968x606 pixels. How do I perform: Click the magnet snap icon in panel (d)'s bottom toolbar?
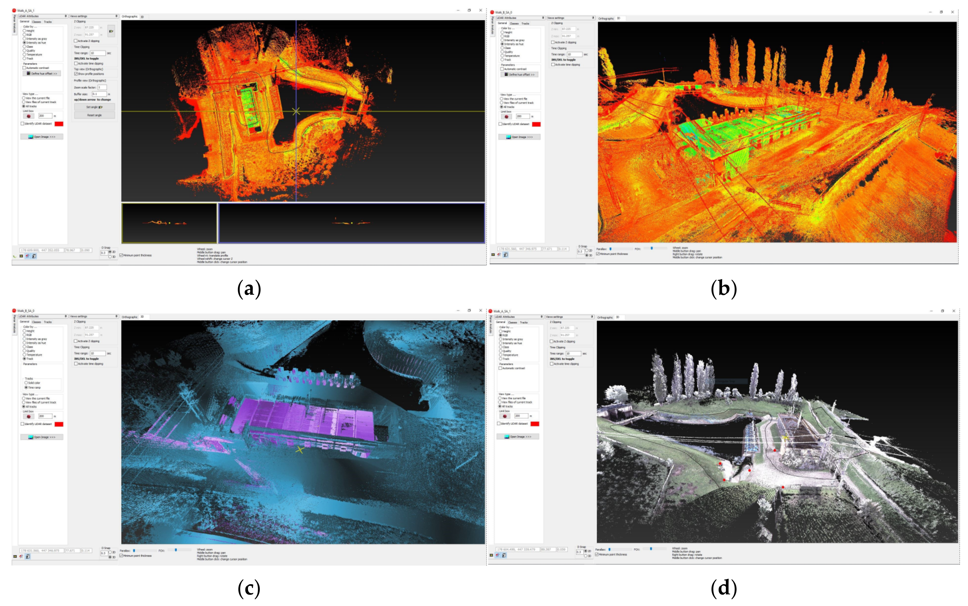click(497, 555)
